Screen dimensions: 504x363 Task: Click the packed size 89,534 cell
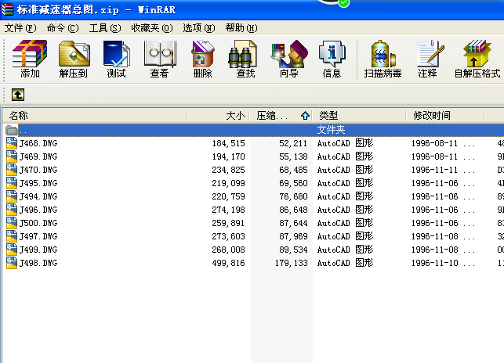293,250
